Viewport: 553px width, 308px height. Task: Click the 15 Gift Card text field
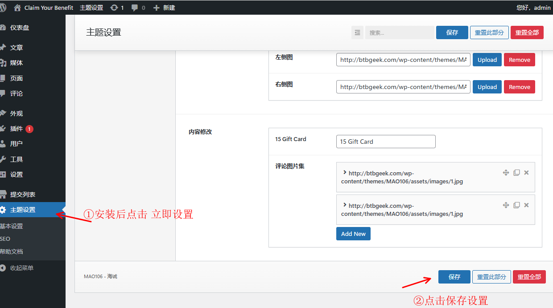[x=386, y=142]
